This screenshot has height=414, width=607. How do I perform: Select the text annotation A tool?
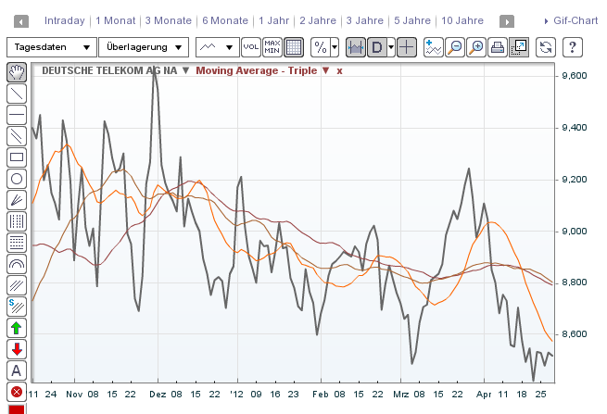tap(17, 370)
